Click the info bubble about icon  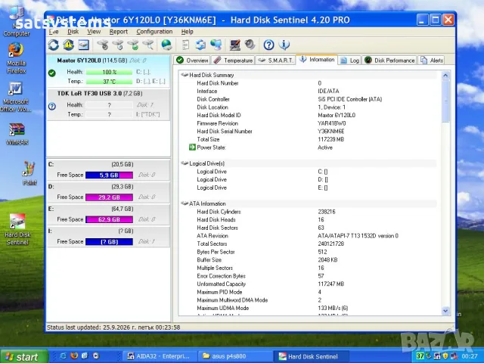[x=284, y=45]
